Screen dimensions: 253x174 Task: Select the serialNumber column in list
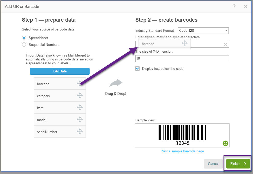tap(60, 132)
